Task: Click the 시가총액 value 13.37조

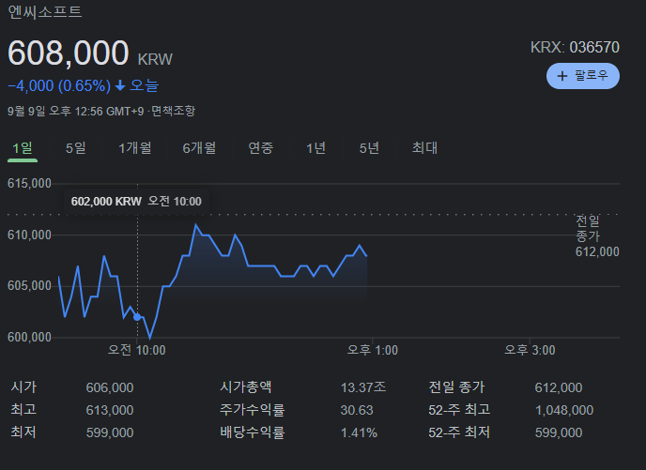Action: (363, 387)
